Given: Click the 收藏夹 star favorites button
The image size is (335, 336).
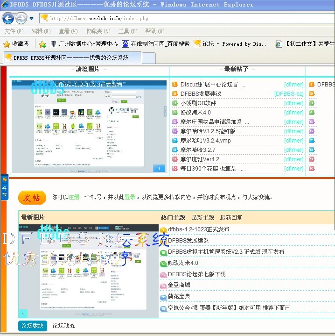Looking at the screenshot, I should point(16,44).
